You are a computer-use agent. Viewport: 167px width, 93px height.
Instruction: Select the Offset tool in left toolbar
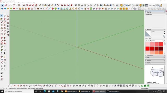(x=5, y=44)
